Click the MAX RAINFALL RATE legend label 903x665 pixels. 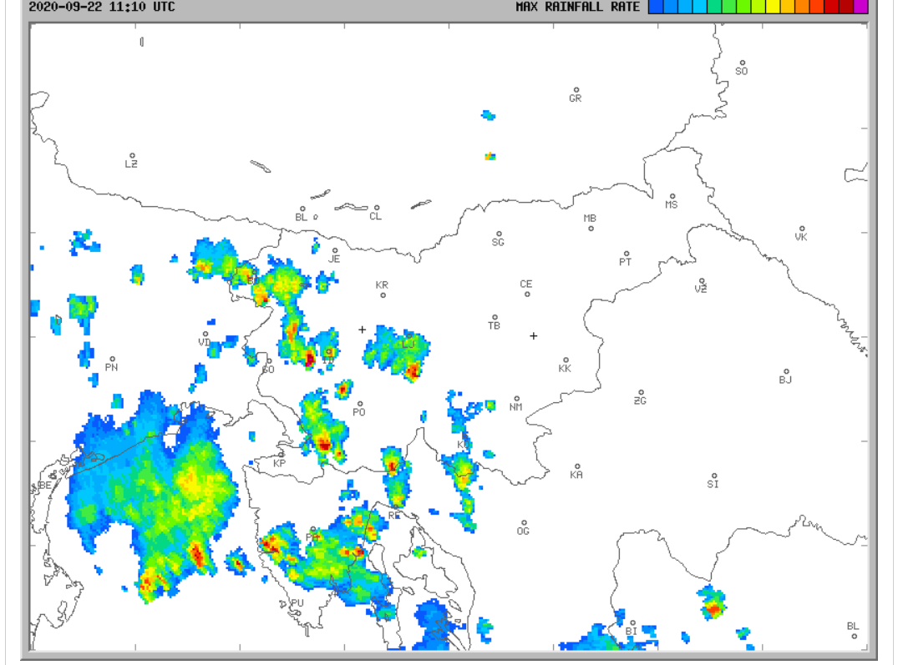click(x=577, y=7)
